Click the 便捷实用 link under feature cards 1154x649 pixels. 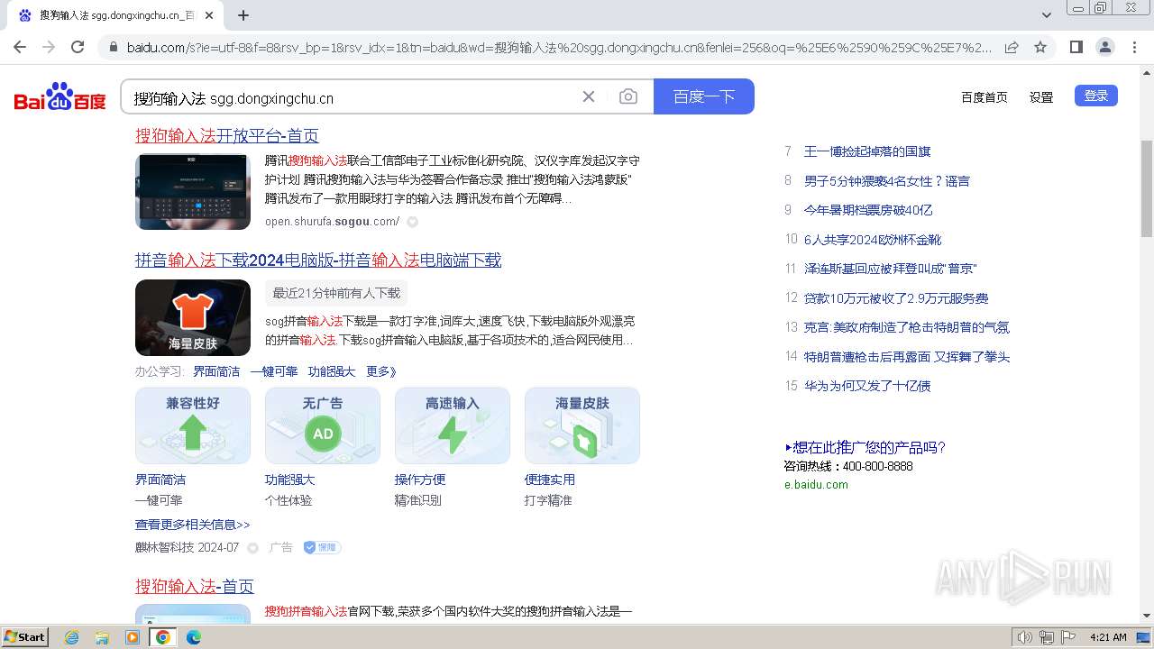point(550,480)
